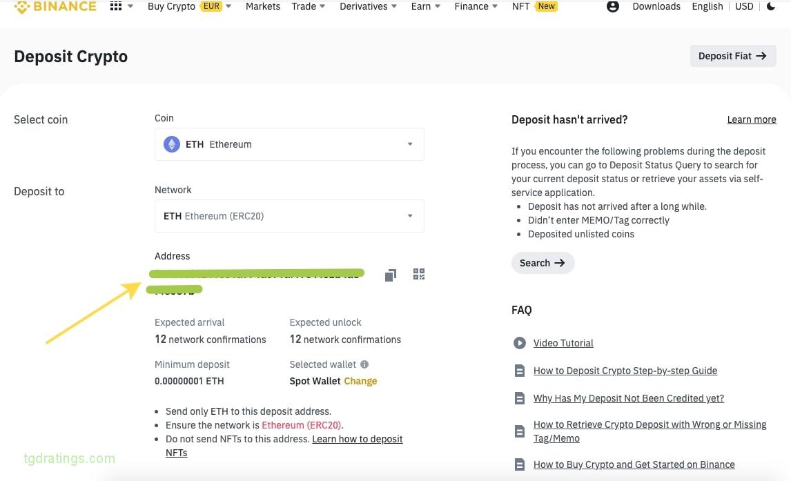The width and height of the screenshot is (791, 481).
Task: Open Why Has My Deposit Not Been Credited
Action: [629, 398]
